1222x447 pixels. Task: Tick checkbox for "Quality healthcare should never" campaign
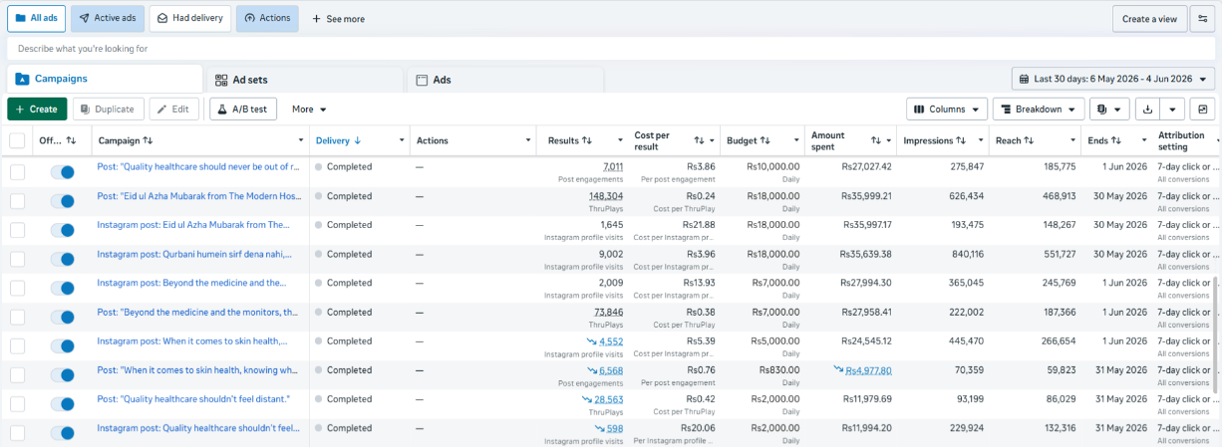click(17, 172)
